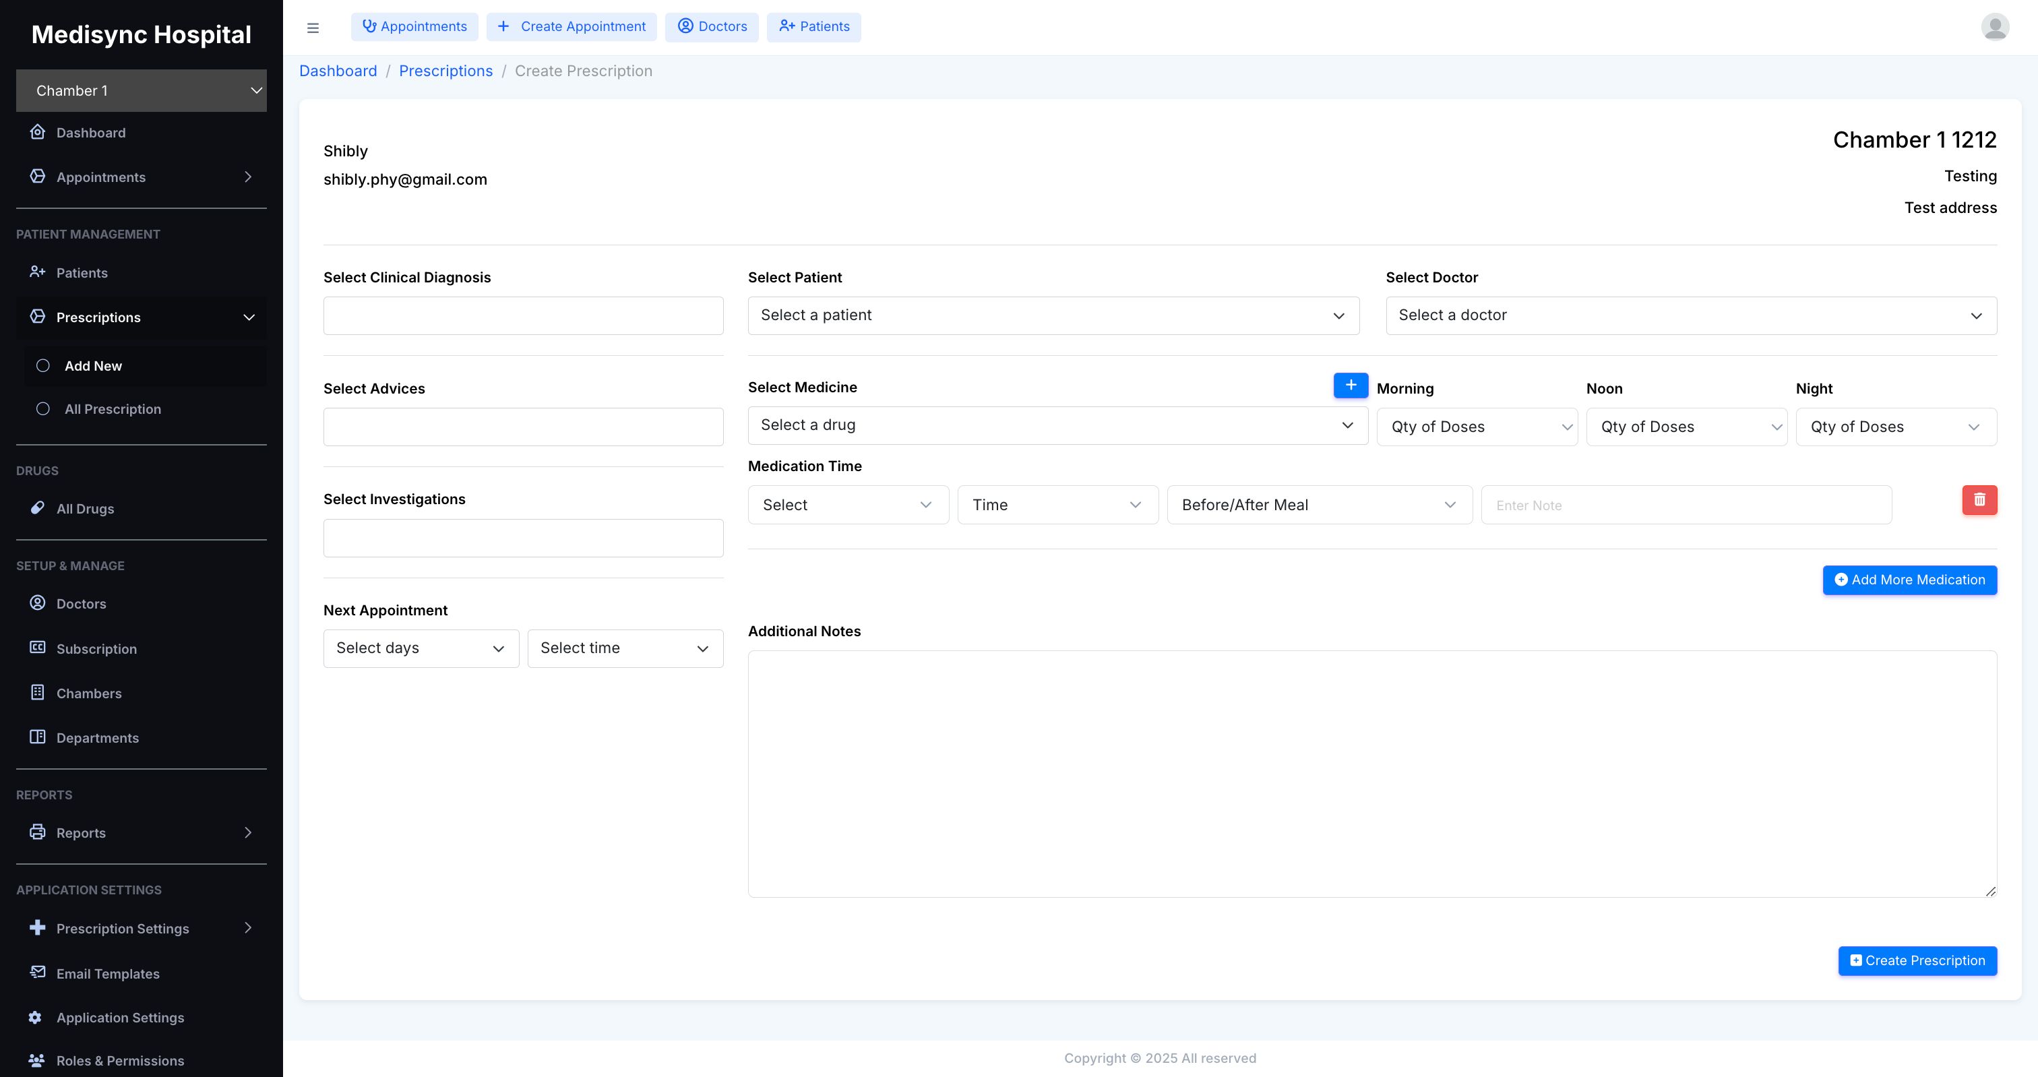Image resolution: width=2038 pixels, height=1077 pixels.
Task: Select the All Prescription radio circle
Action: [x=44, y=409]
